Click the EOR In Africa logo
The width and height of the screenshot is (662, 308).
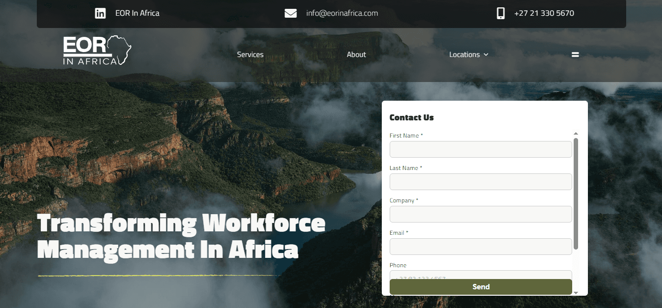tap(97, 50)
